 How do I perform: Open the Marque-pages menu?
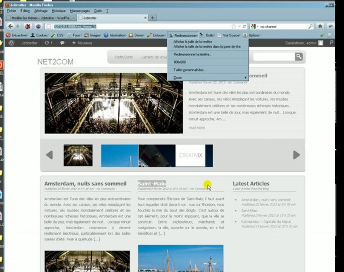click(x=80, y=11)
